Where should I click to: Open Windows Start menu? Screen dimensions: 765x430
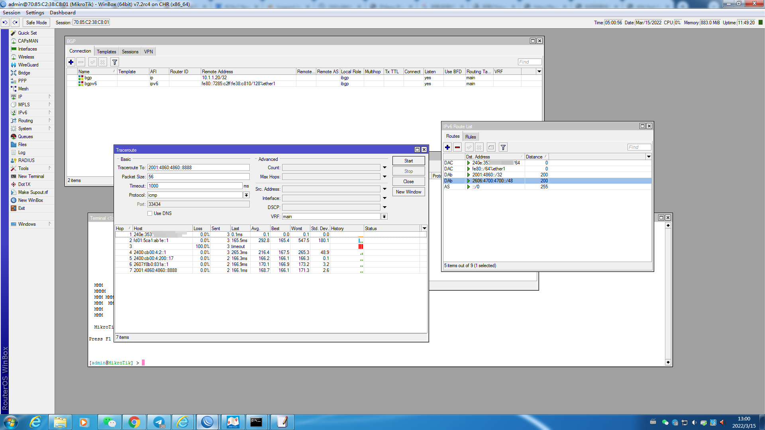point(10,422)
